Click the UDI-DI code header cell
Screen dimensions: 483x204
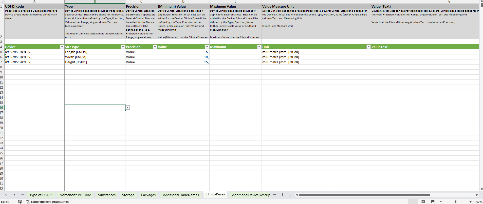[34, 6]
